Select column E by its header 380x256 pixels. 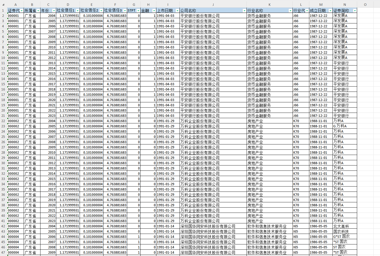tap(91, 4)
